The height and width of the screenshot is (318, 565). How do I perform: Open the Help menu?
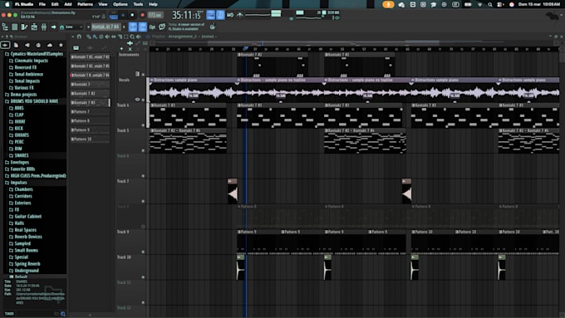(153, 4)
